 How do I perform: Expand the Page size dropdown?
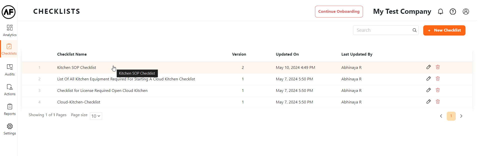96,116
